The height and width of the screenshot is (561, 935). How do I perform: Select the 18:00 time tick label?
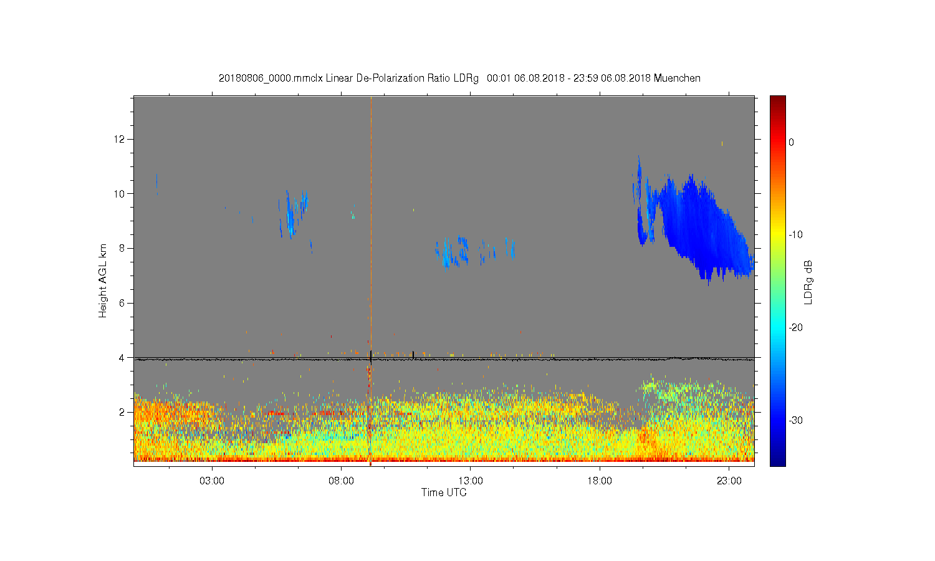(600, 481)
